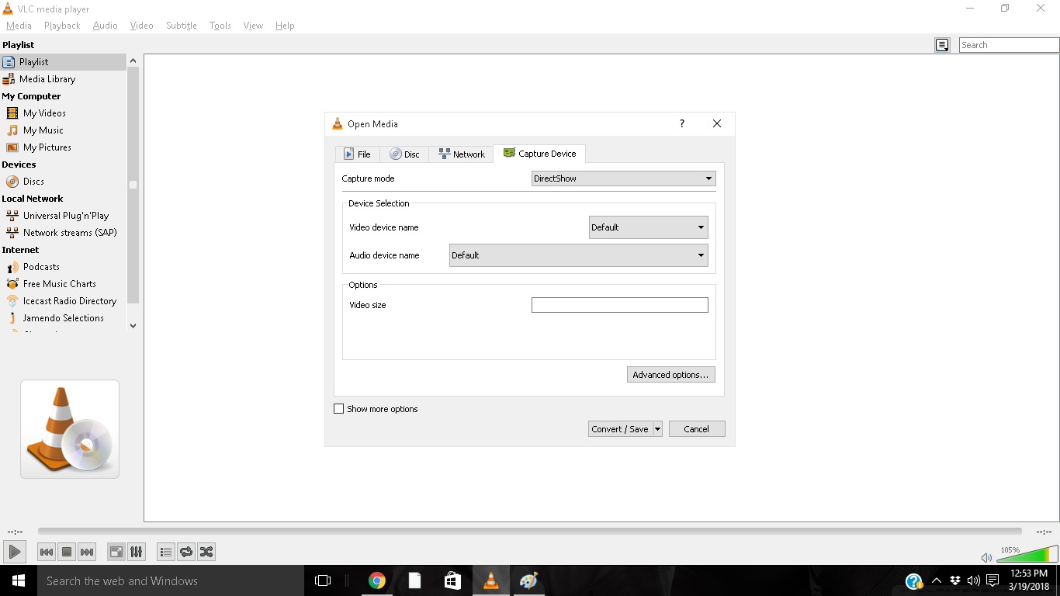Select the Capture Device tab
The image size is (1060, 596).
coord(539,154)
